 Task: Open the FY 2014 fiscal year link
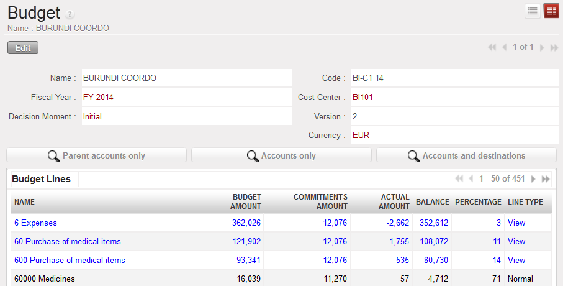click(x=98, y=97)
